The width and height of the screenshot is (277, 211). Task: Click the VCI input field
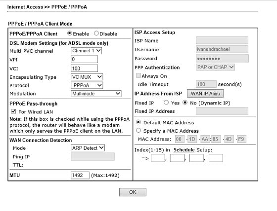[x=84, y=69]
